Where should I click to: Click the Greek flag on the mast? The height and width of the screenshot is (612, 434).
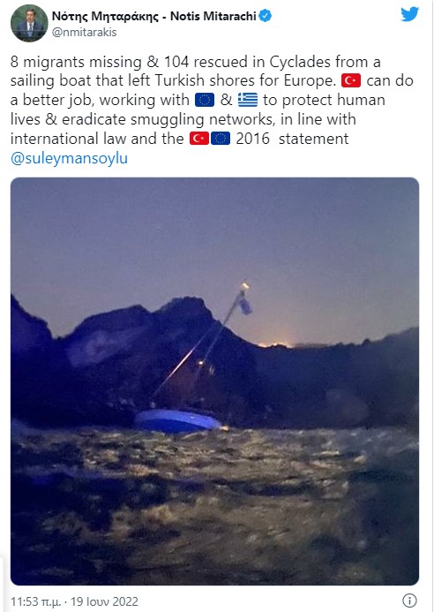[x=245, y=306]
